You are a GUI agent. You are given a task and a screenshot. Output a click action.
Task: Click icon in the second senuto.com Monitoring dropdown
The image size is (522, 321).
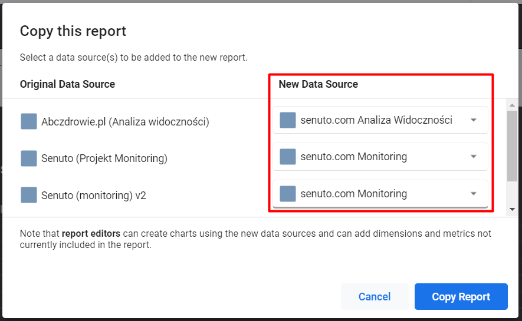point(288,157)
